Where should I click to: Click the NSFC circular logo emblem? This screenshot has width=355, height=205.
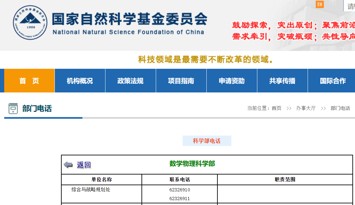pos(30,22)
